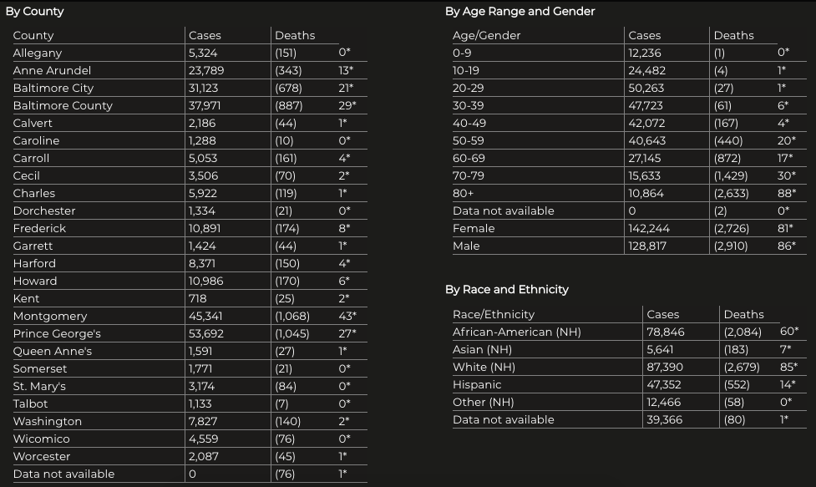Select Baltimore City cases value 31,123

[x=205, y=88]
